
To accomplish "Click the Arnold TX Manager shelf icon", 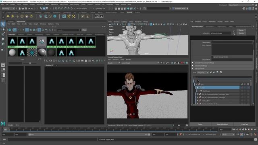I will pos(64,16).
